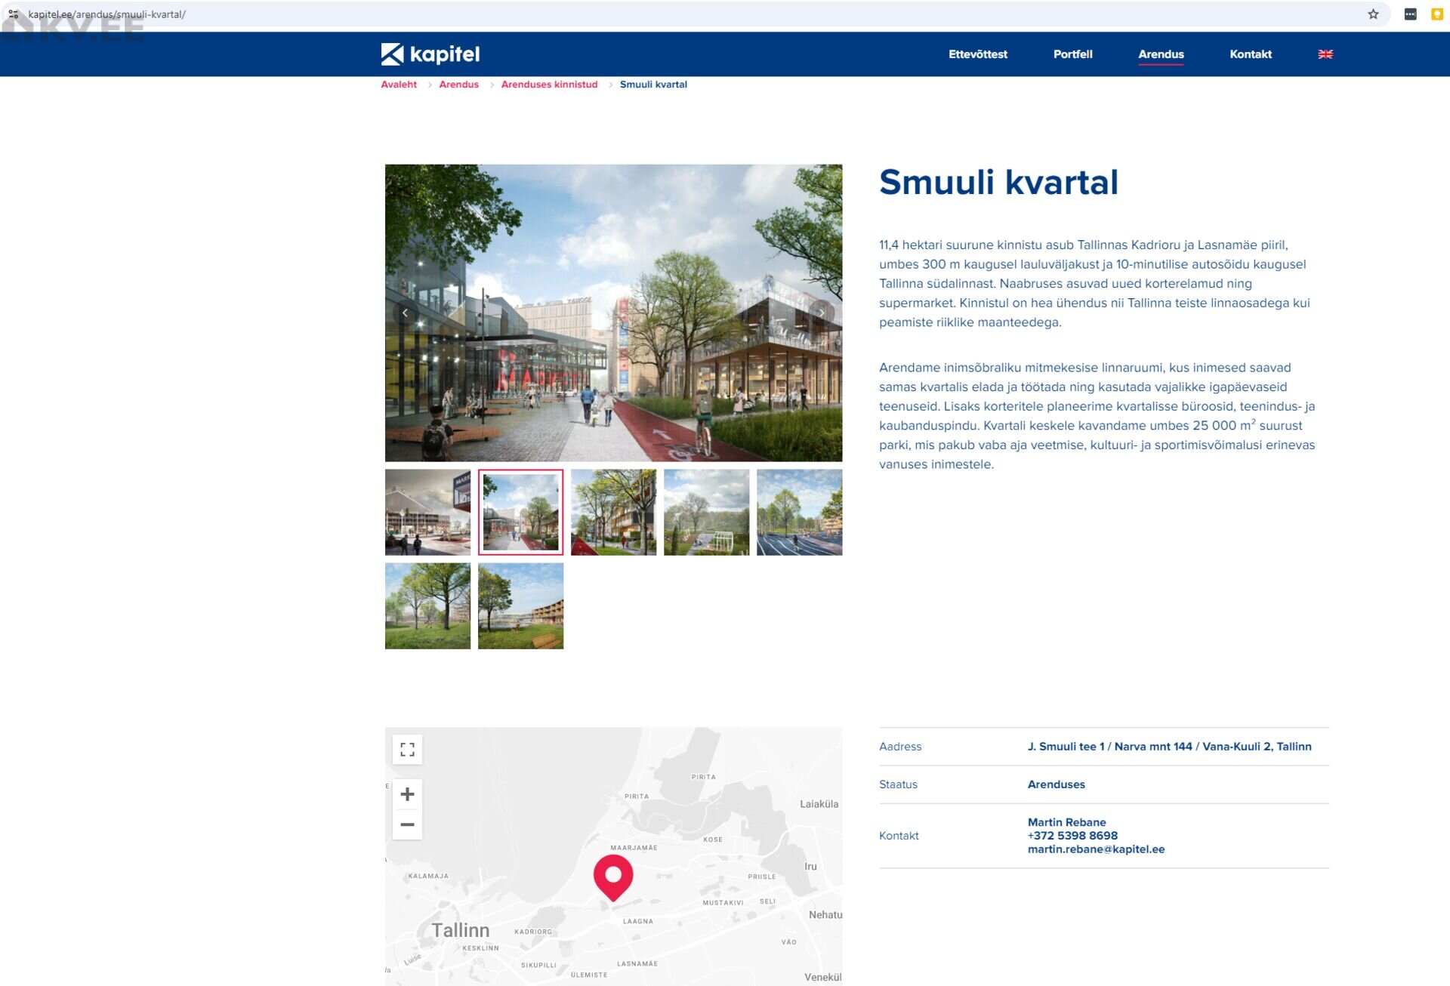Click the Avaleht breadcrumb link
The width and height of the screenshot is (1450, 986).
point(398,85)
